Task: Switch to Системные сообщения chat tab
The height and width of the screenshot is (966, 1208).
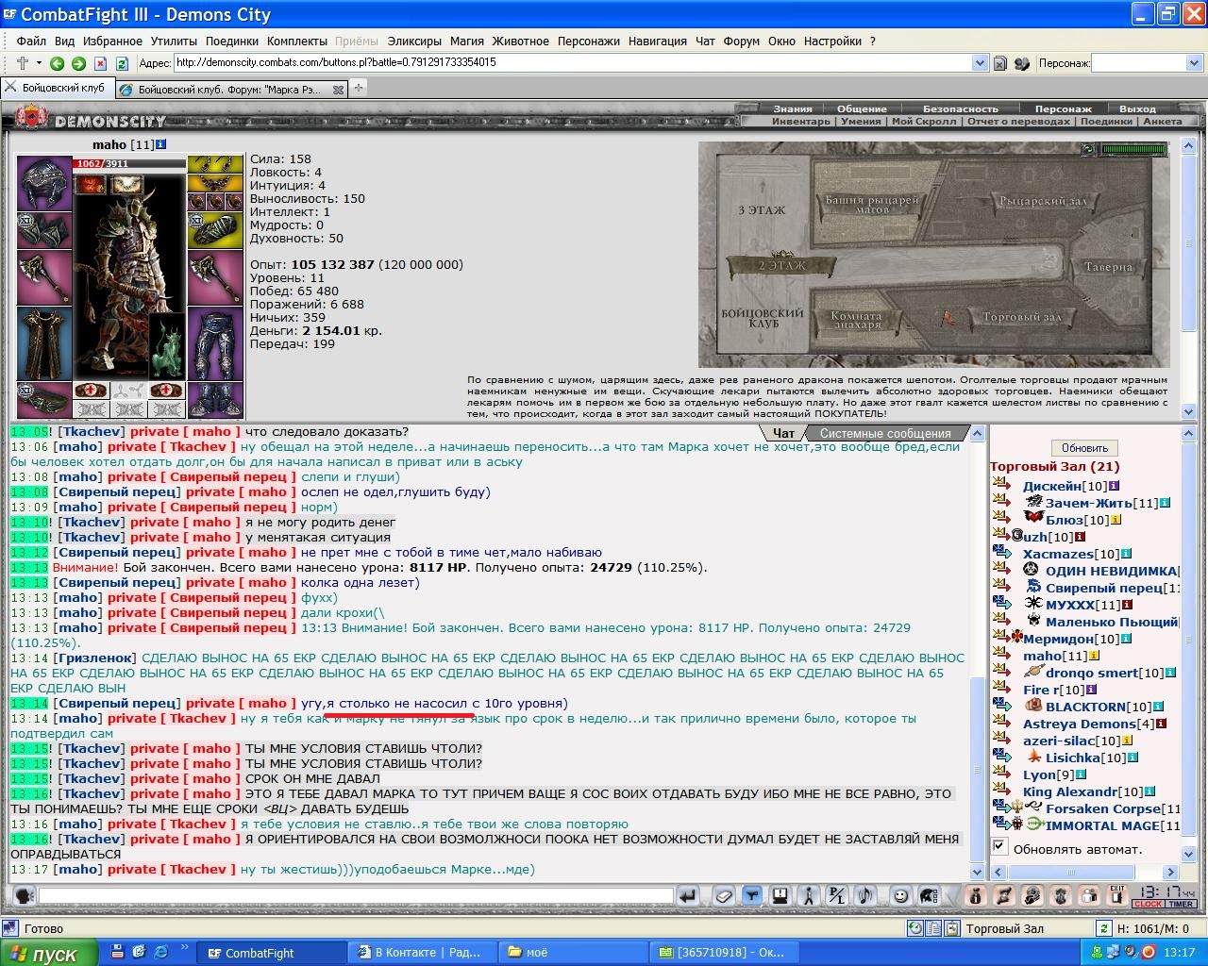Action: pos(885,434)
